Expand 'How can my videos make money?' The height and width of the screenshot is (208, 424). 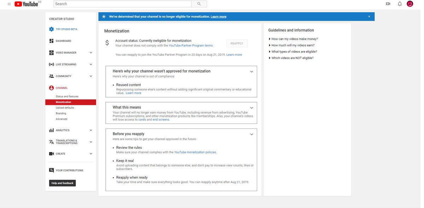pos(293,39)
